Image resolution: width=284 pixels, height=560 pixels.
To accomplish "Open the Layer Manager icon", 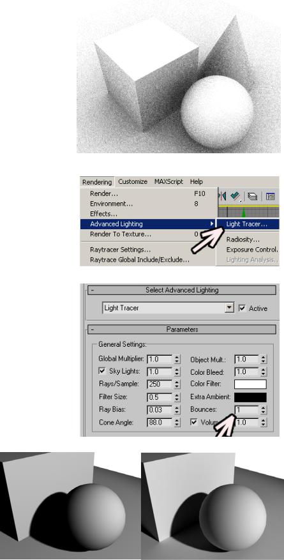I will [x=253, y=196].
